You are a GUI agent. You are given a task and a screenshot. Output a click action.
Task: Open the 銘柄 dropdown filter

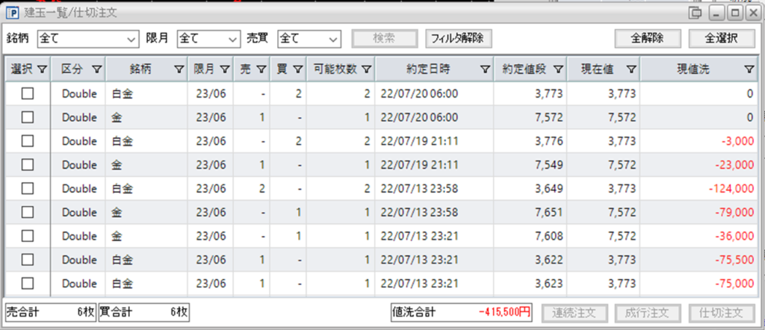tap(88, 39)
